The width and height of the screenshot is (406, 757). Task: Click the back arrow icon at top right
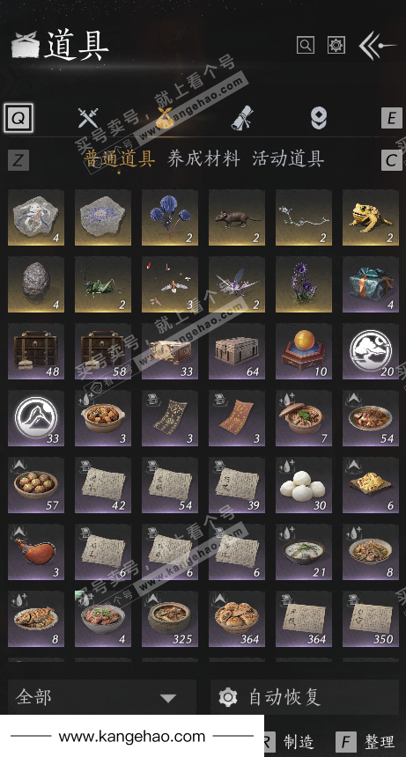click(x=377, y=46)
